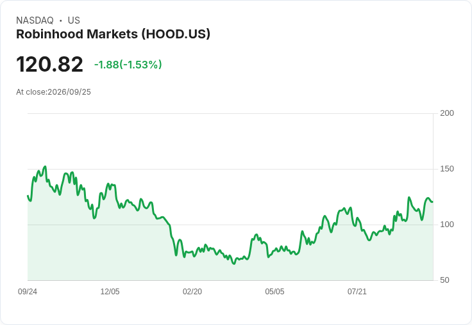Click the 50 y-axis price label
The height and width of the screenshot is (325, 472).
coord(444,280)
